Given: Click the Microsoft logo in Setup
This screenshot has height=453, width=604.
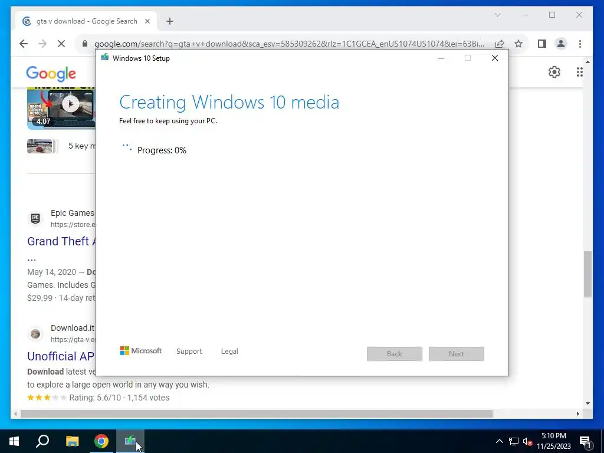Looking at the screenshot, I should click(141, 351).
